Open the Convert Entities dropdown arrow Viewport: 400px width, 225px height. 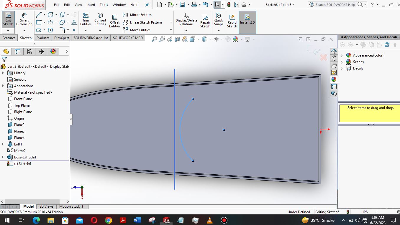100,31
